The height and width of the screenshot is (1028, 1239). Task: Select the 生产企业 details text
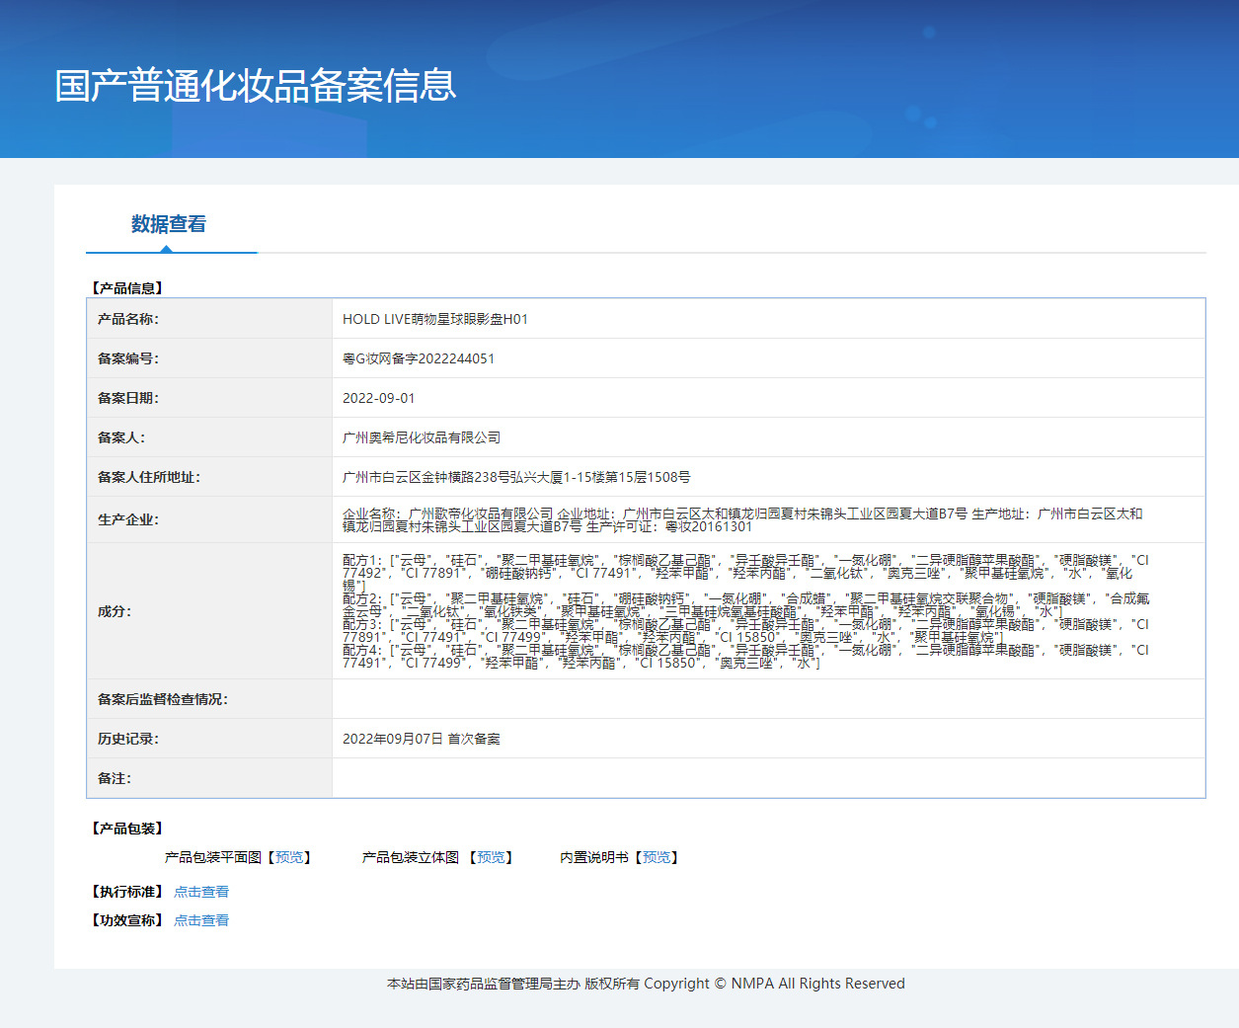click(x=742, y=519)
